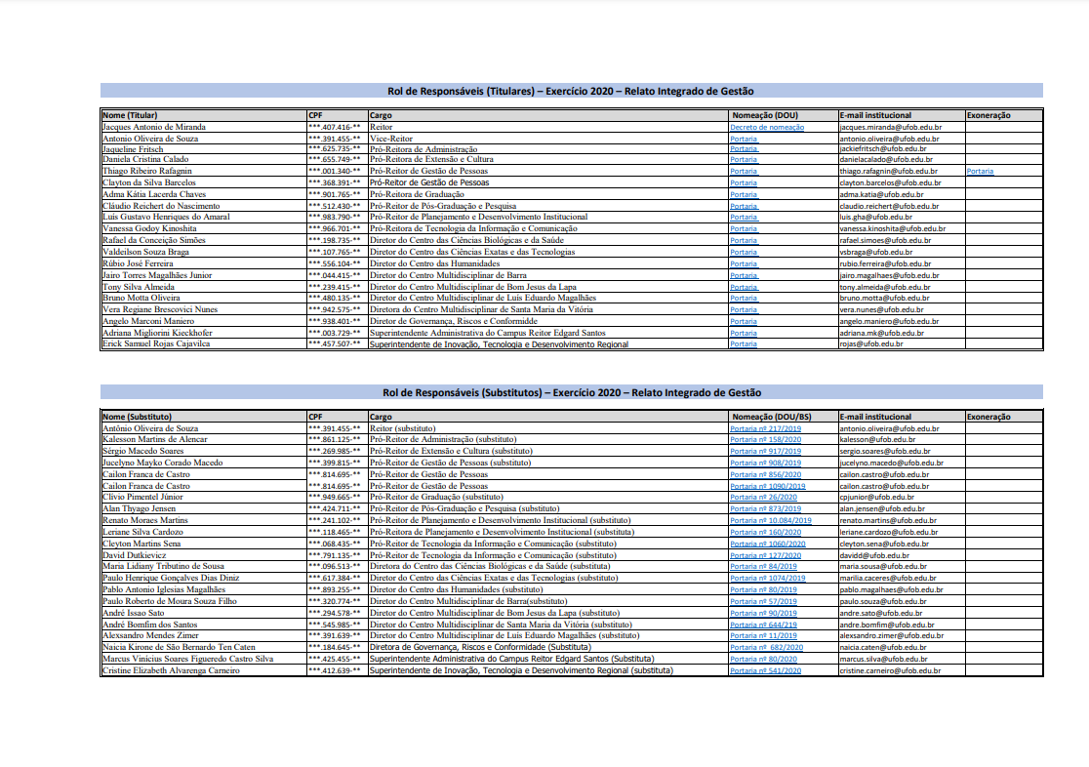This screenshot has height=767, width=1089.
Task: Click the 'Rol de Responsáveis (Titulares)' table title
Action: tap(571, 91)
